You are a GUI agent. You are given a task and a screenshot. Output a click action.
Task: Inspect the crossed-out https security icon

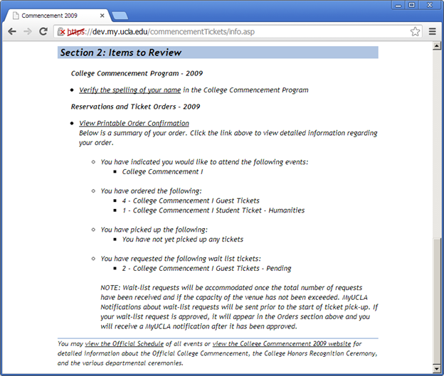[x=62, y=31]
